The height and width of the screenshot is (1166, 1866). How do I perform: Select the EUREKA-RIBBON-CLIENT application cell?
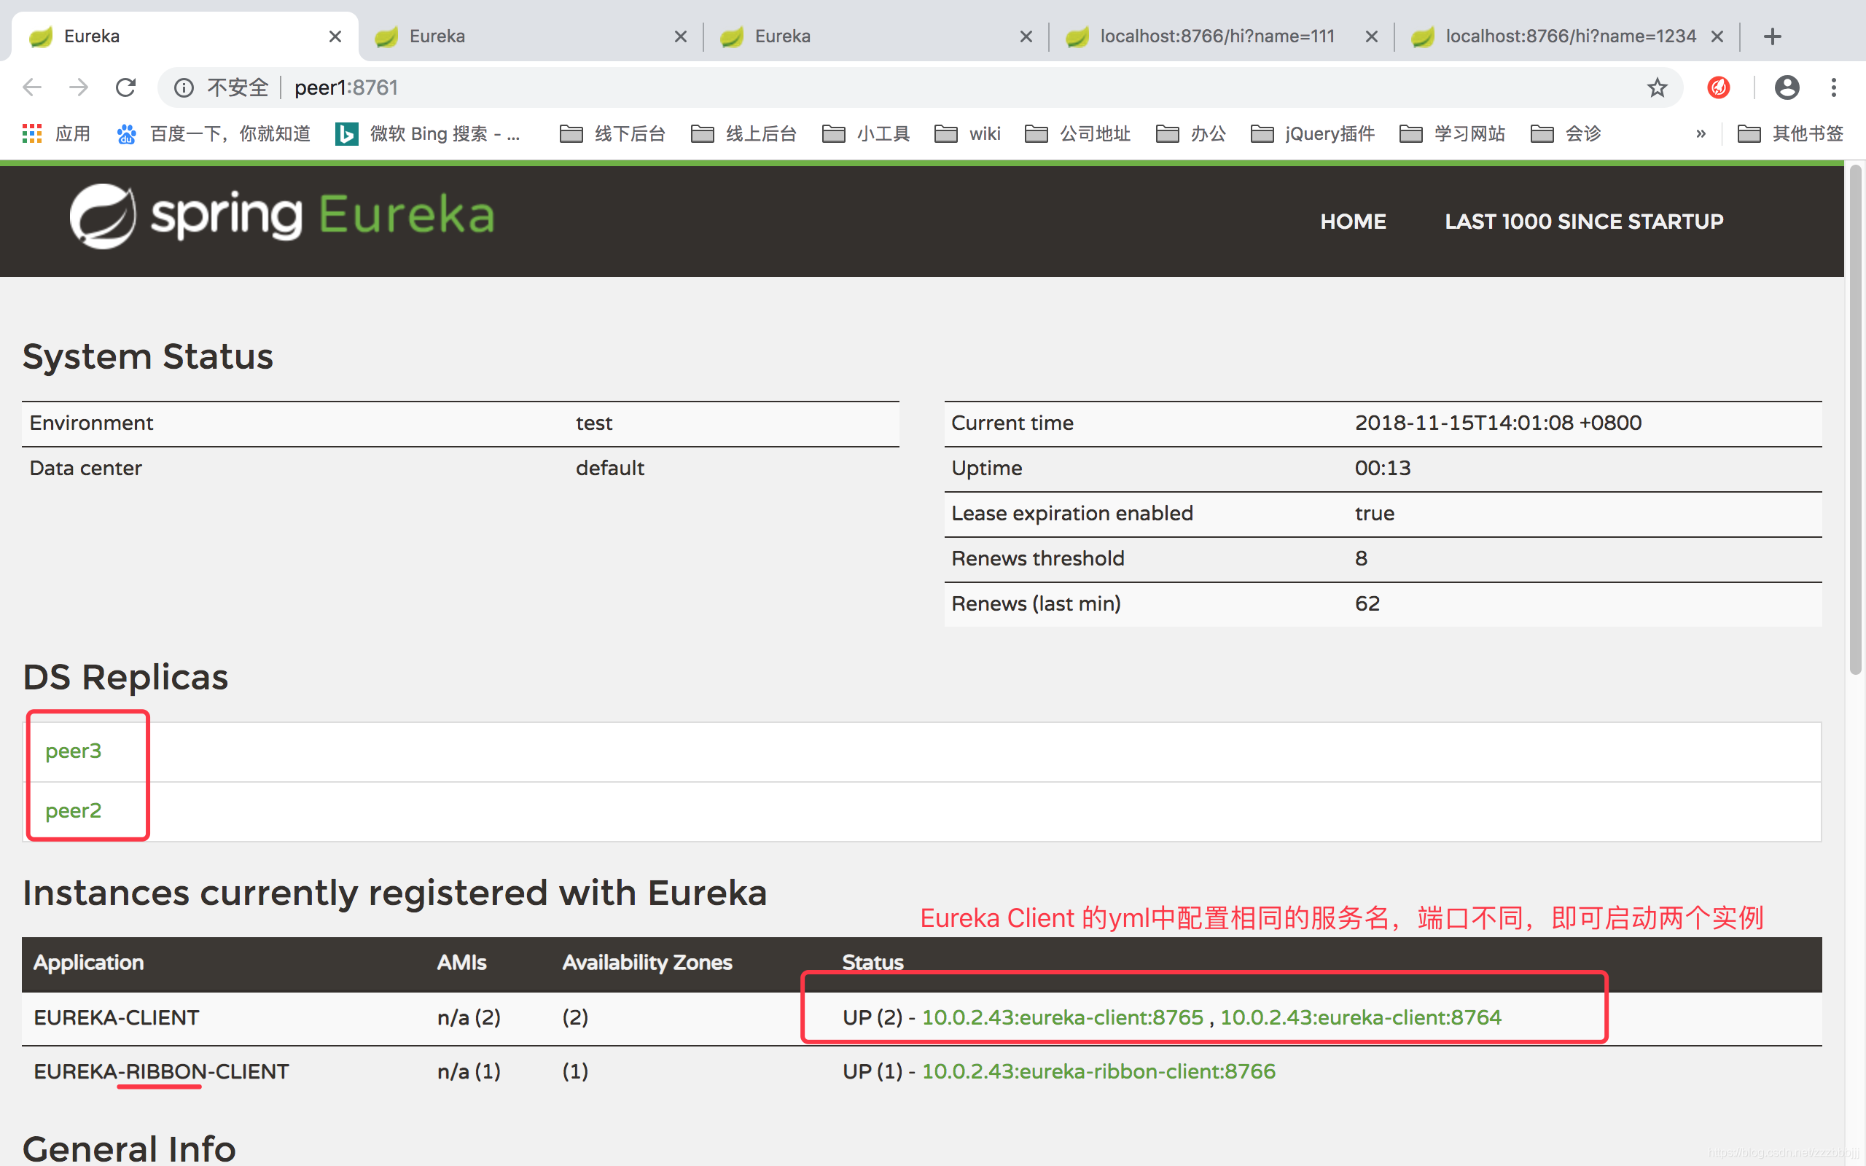click(161, 1071)
